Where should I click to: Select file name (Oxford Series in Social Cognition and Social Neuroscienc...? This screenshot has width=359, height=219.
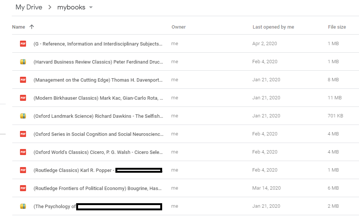98,134
